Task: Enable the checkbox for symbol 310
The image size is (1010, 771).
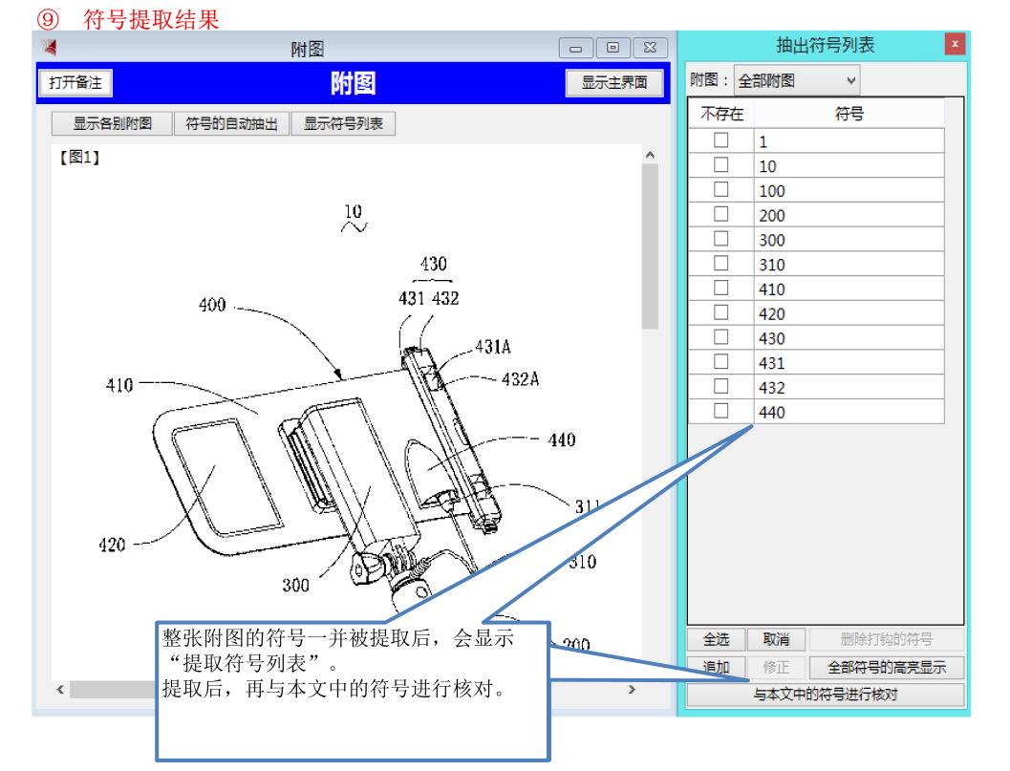Action: pos(721,264)
